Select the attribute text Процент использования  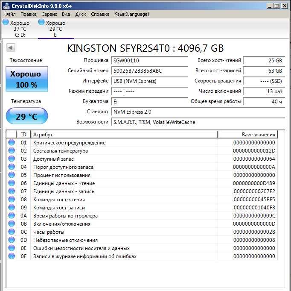(x=62, y=175)
